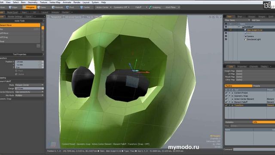Switch to Edges selection mode

point(13,7)
